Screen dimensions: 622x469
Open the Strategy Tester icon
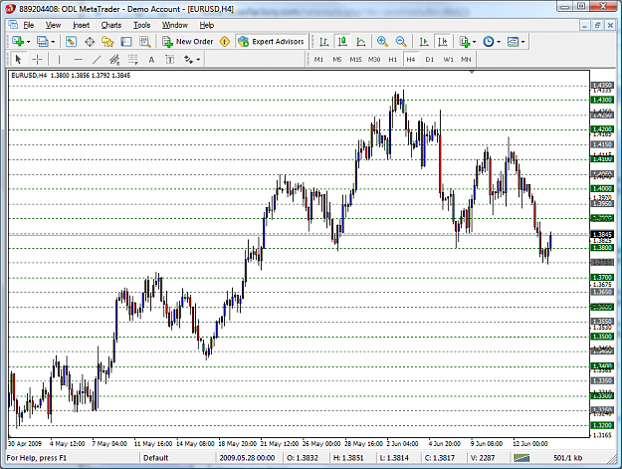144,41
